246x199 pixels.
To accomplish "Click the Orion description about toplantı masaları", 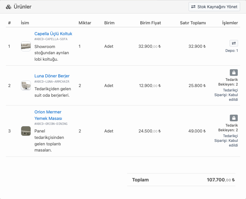I will 49,141.
